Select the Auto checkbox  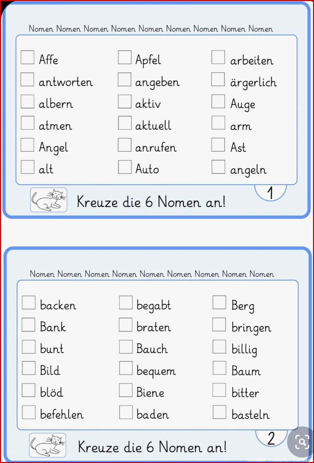coord(125,167)
